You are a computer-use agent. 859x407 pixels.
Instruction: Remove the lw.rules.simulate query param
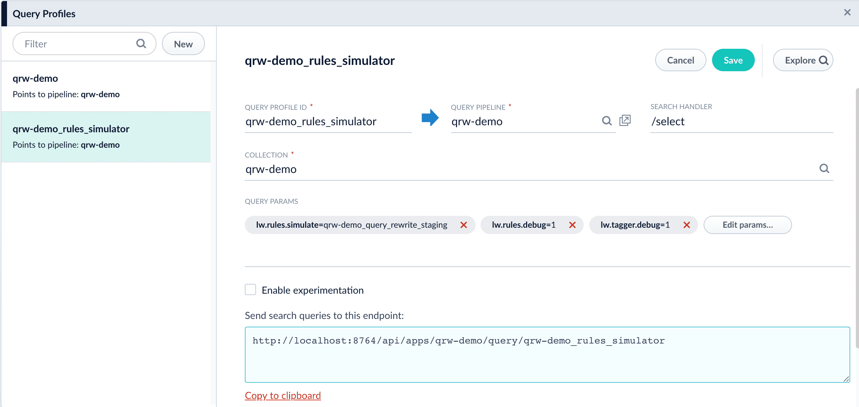463,225
